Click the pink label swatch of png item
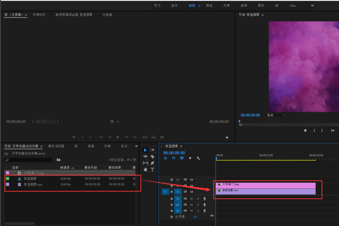The width and height of the screenshot is (339, 226). [7, 173]
